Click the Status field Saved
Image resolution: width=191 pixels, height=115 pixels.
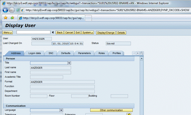point(118,44)
